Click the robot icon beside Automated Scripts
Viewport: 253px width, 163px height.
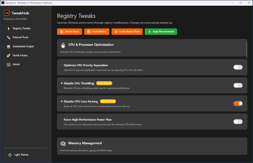(8, 47)
